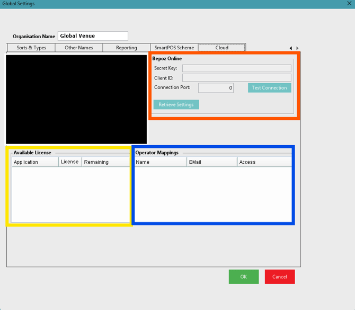The image size is (355, 310).
Task: Open the Other Names tab
Action: pos(79,48)
